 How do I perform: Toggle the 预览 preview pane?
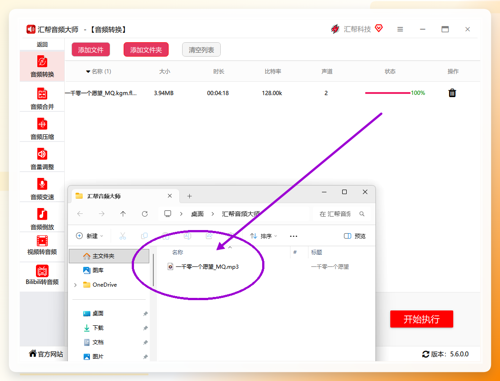[355, 236]
